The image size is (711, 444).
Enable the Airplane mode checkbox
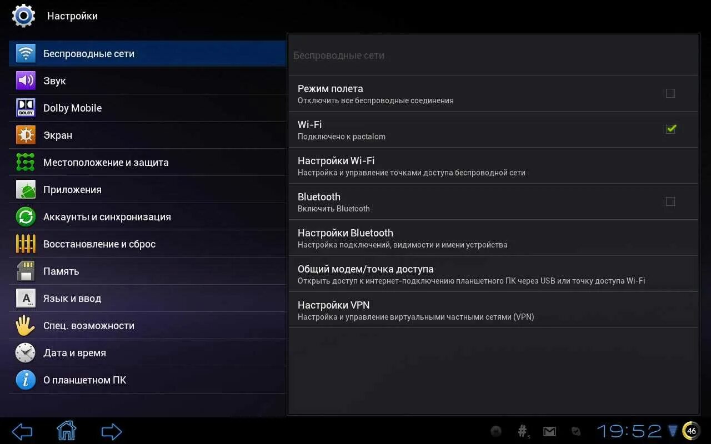click(x=670, y=93)
